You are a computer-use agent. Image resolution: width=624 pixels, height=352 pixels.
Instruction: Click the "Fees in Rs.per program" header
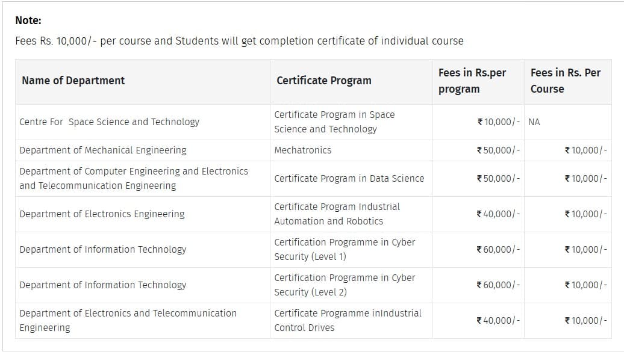[x=472, y=81]
